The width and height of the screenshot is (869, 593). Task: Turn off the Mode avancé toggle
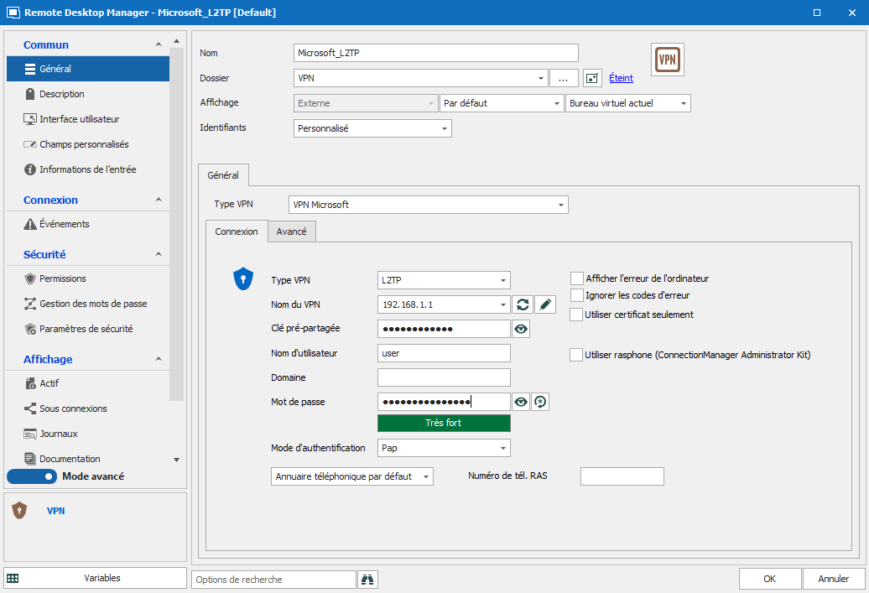click(x=32, y=476)
